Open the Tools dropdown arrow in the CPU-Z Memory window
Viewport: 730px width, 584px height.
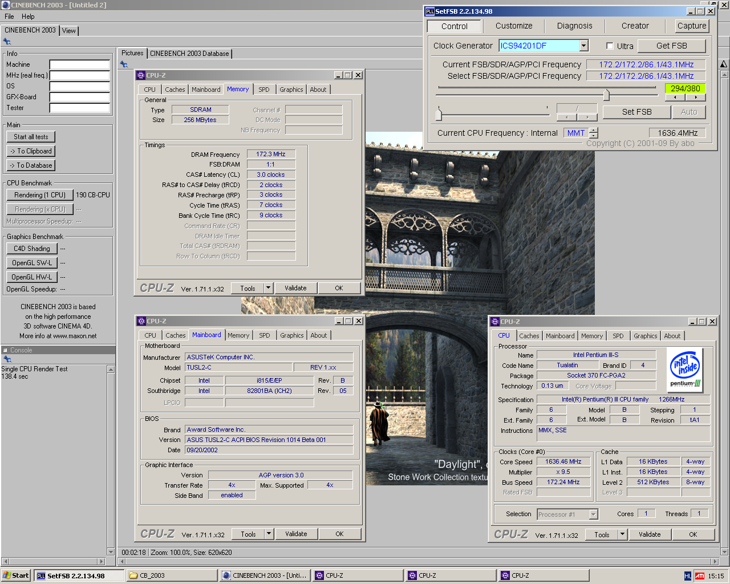click(268, 288)
